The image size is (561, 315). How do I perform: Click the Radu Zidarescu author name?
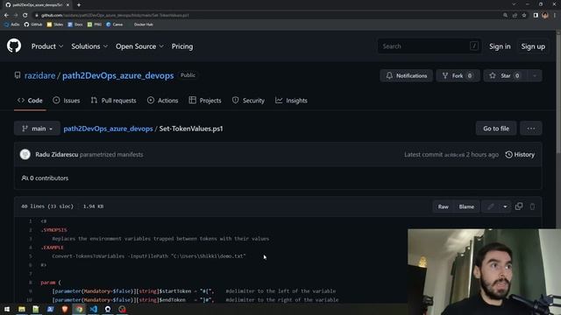56,155
